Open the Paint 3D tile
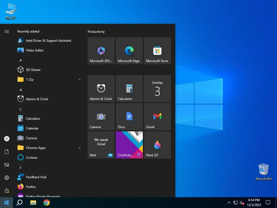This screenshot has width=277, height=208. point(157,145)
